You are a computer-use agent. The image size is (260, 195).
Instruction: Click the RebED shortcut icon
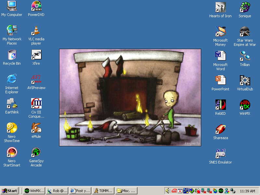(x=221, y=105)
